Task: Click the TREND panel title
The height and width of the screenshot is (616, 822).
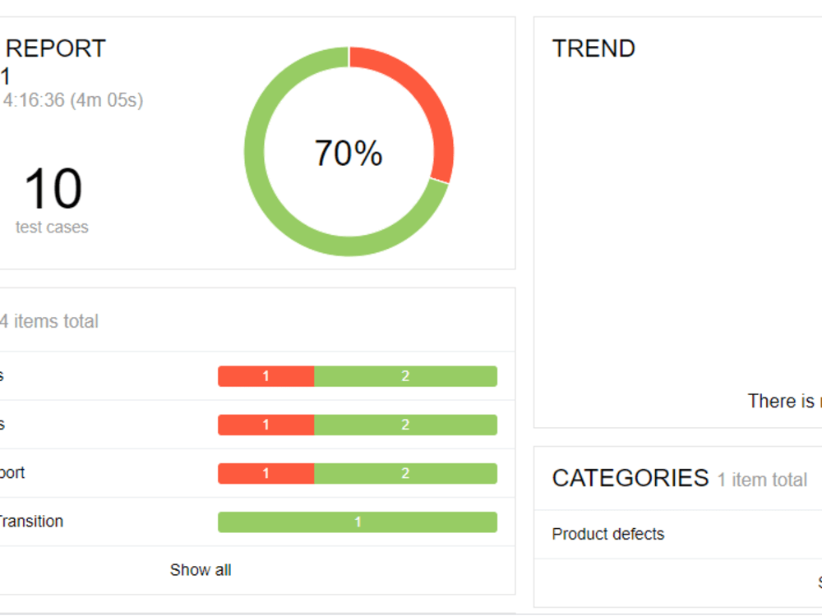Action: 594,48
